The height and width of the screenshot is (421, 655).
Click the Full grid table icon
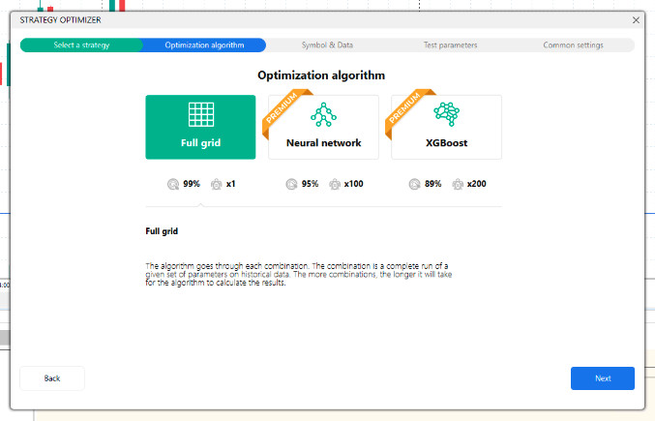click(201, 114)
